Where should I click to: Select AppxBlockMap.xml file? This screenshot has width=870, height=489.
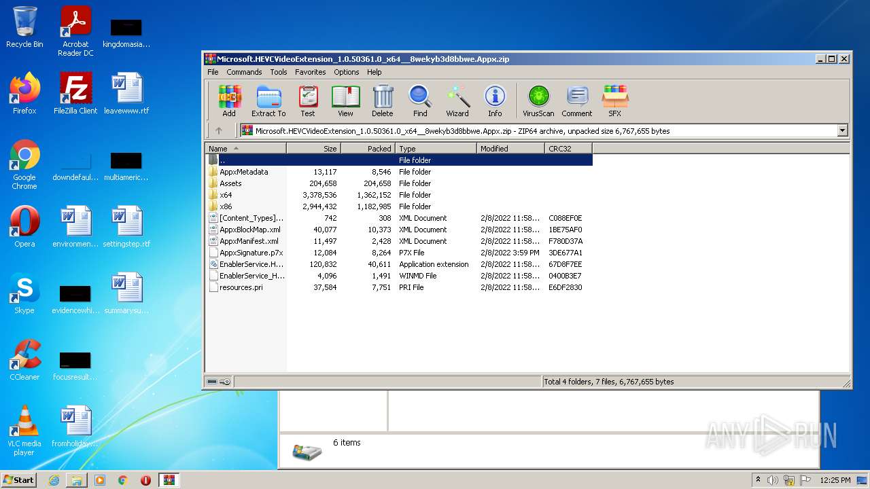[x=399, y=230]
